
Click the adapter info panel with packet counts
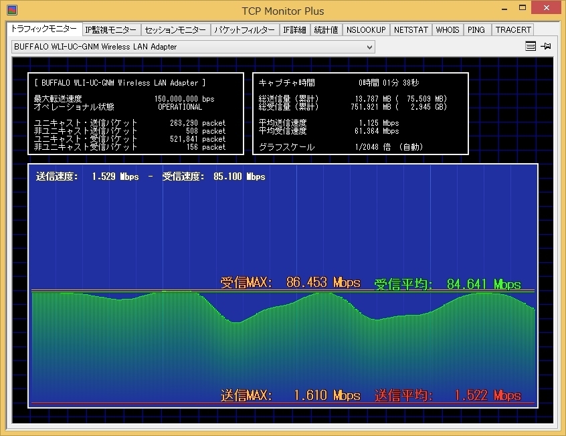click(136, 114)
